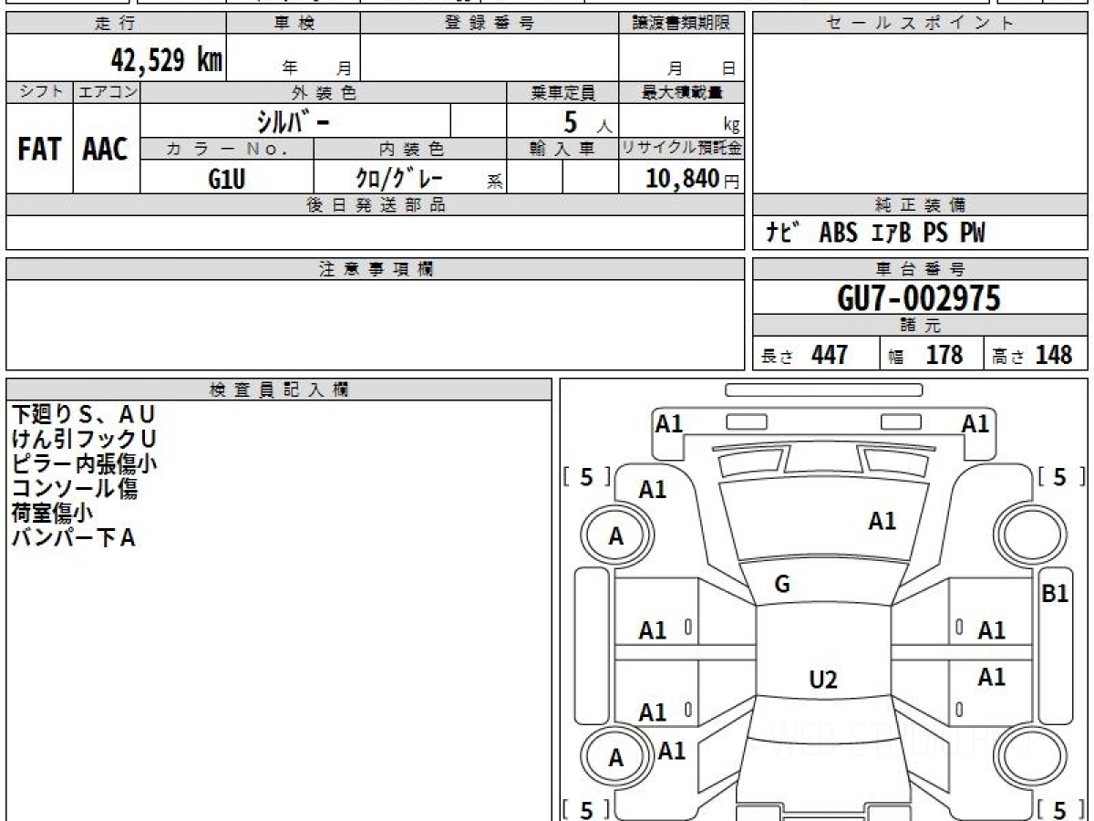Click the 車検 header cell
Viewport: 1094px width, 821px height.
point(294,24)
